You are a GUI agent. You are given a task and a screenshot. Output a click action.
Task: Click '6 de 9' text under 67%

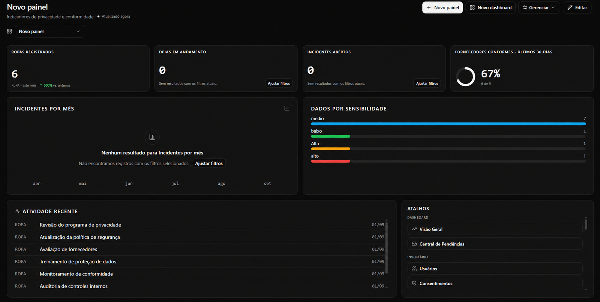[x=486, y=84]
